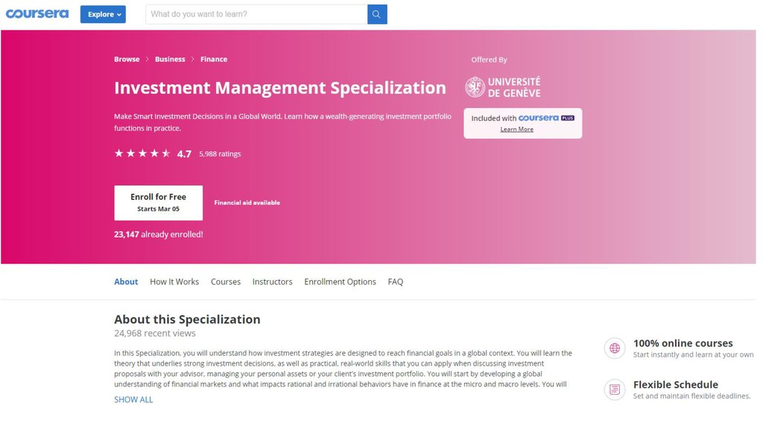Click the magnifying glass search button

point(377,14)
